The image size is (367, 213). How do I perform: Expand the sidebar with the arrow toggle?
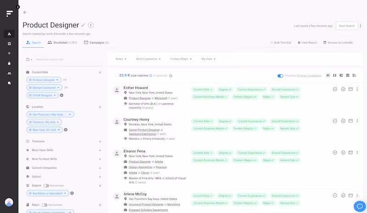(18, 7)
